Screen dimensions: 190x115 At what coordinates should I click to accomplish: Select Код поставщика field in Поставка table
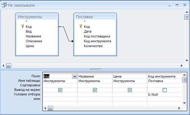tap(97, 36)
